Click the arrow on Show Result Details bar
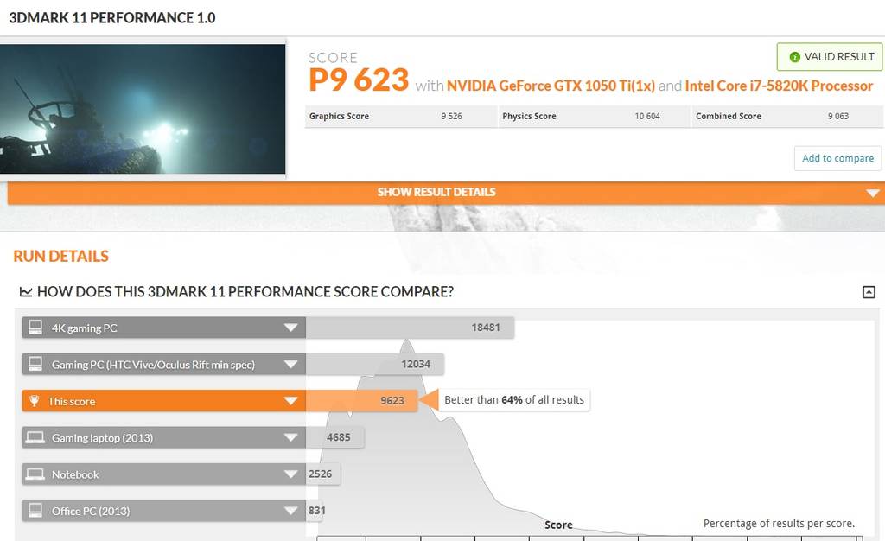Screen dimensions: 885x541 tap(872, 194)
